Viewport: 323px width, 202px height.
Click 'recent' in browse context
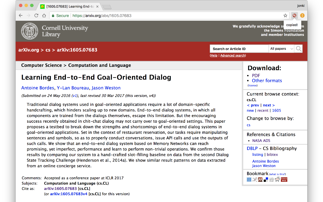[x=263, y=110]
